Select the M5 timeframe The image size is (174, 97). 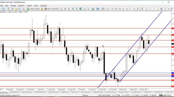point(112,9)
